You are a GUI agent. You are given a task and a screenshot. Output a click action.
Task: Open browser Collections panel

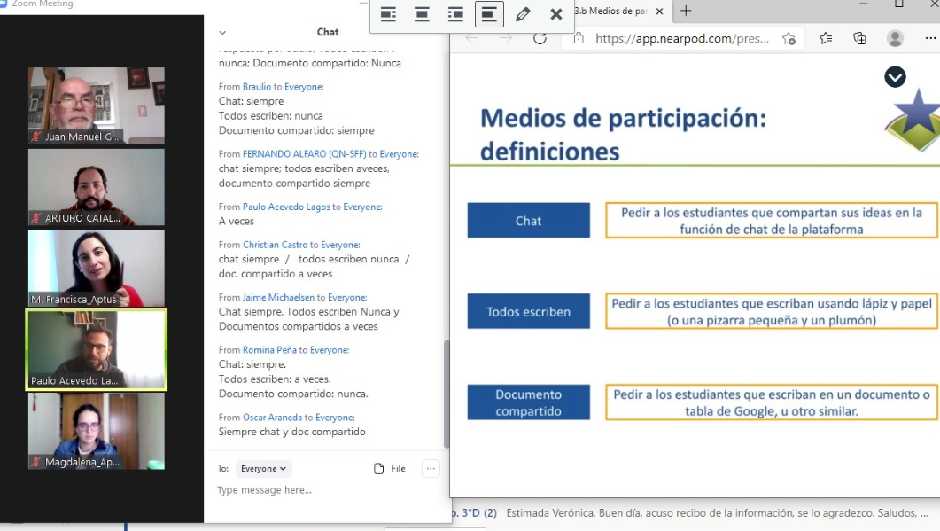(x=859, y=38)
